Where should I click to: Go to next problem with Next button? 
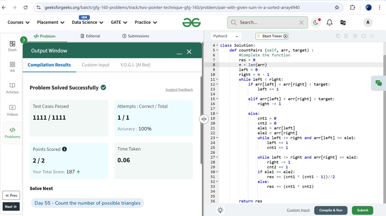pyautogui.click(x=11, y=207)
